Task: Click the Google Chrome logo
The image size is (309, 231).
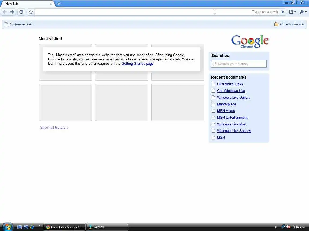Action: 251,41
